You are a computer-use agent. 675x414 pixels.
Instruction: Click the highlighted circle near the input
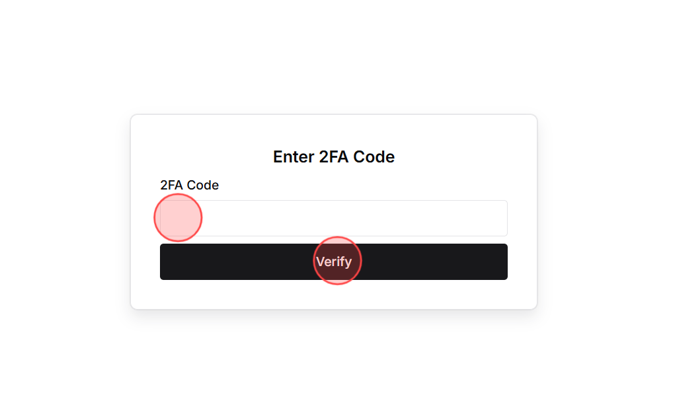pos(178,217)
